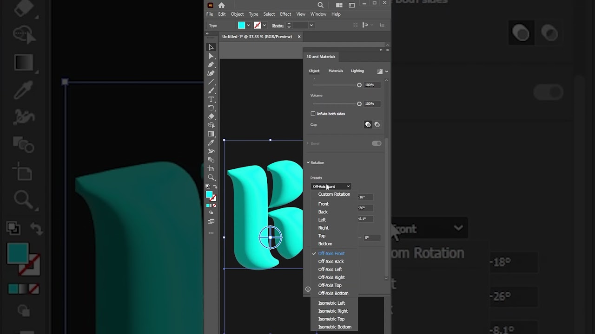Choose Off-Axis Back preset

coord(331,262)
